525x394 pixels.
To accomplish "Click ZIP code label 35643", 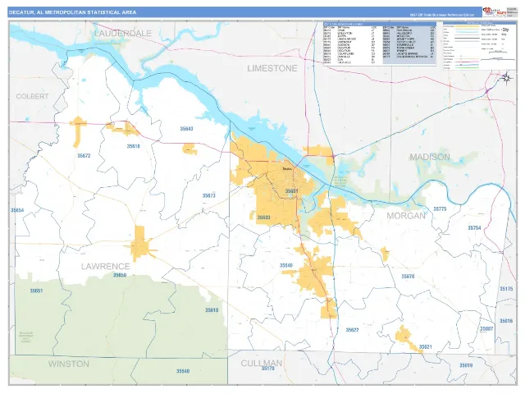I will (x=186, y=129).
